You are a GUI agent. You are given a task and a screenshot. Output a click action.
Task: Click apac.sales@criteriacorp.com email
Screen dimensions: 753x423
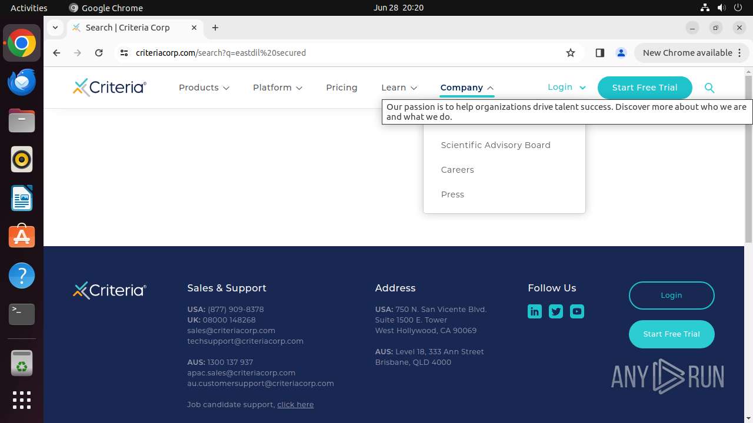[x=241, y=373]
